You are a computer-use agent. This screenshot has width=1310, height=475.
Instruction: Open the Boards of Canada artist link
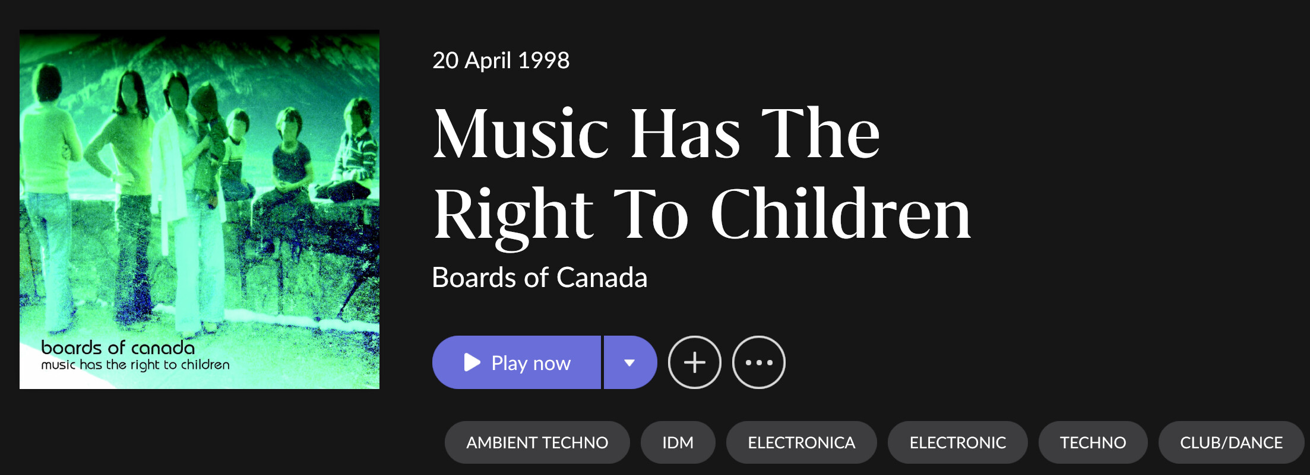(539, 278)
